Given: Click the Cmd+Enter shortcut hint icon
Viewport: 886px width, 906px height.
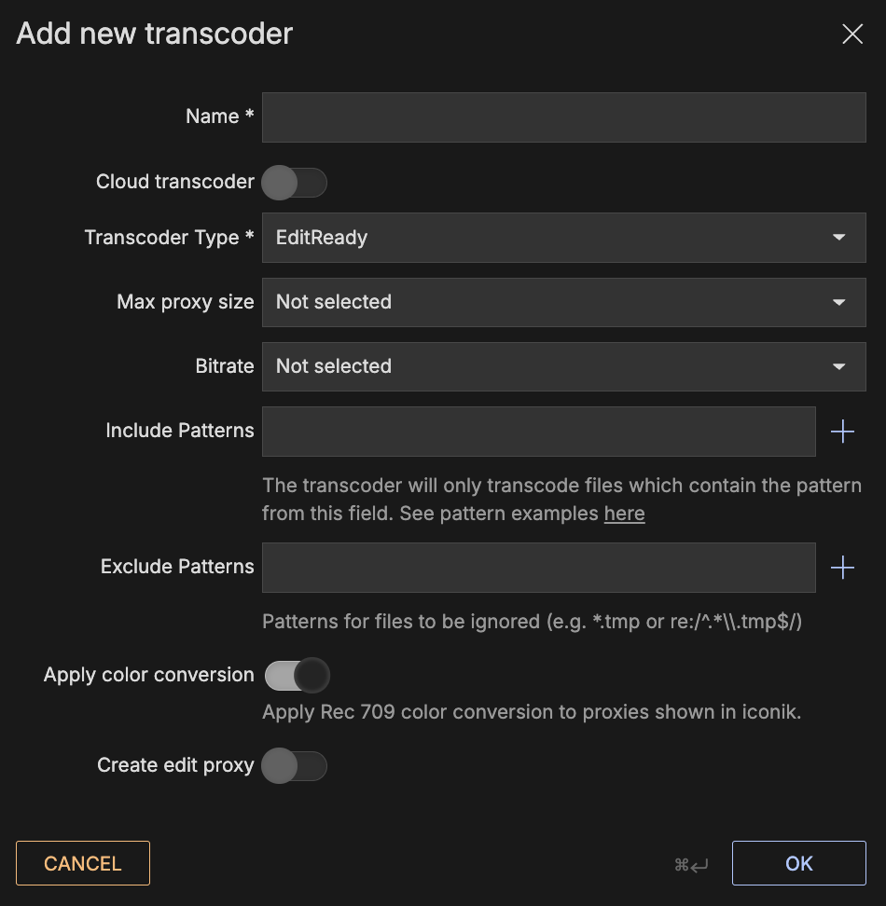Looking at the screenshot, I should coord(691,865).
